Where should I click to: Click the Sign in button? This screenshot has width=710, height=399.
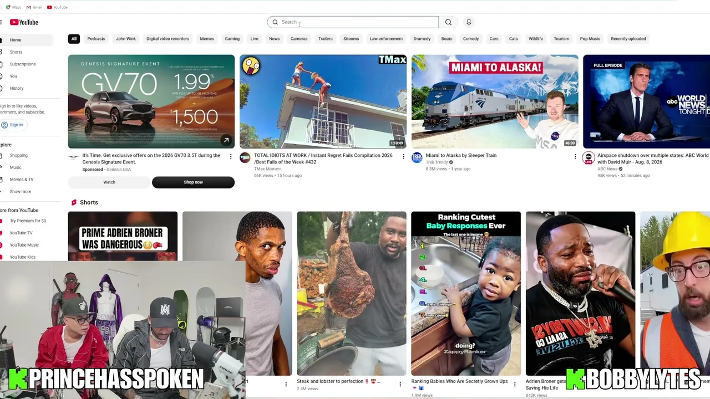pos(12,125)
